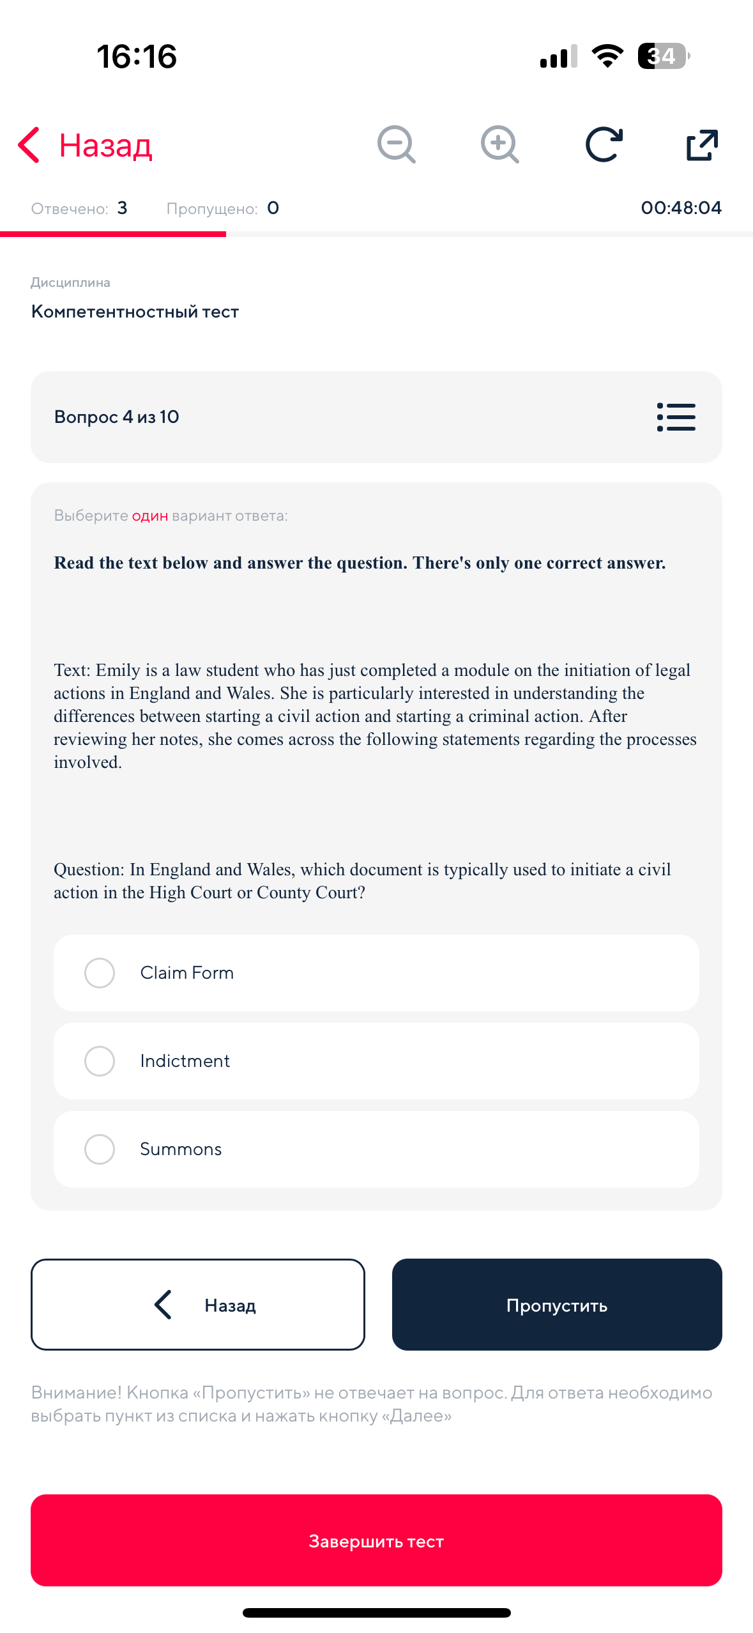753x1633 pixels.
Task: Select the Claim Form radio option
Action: (376, 972)
